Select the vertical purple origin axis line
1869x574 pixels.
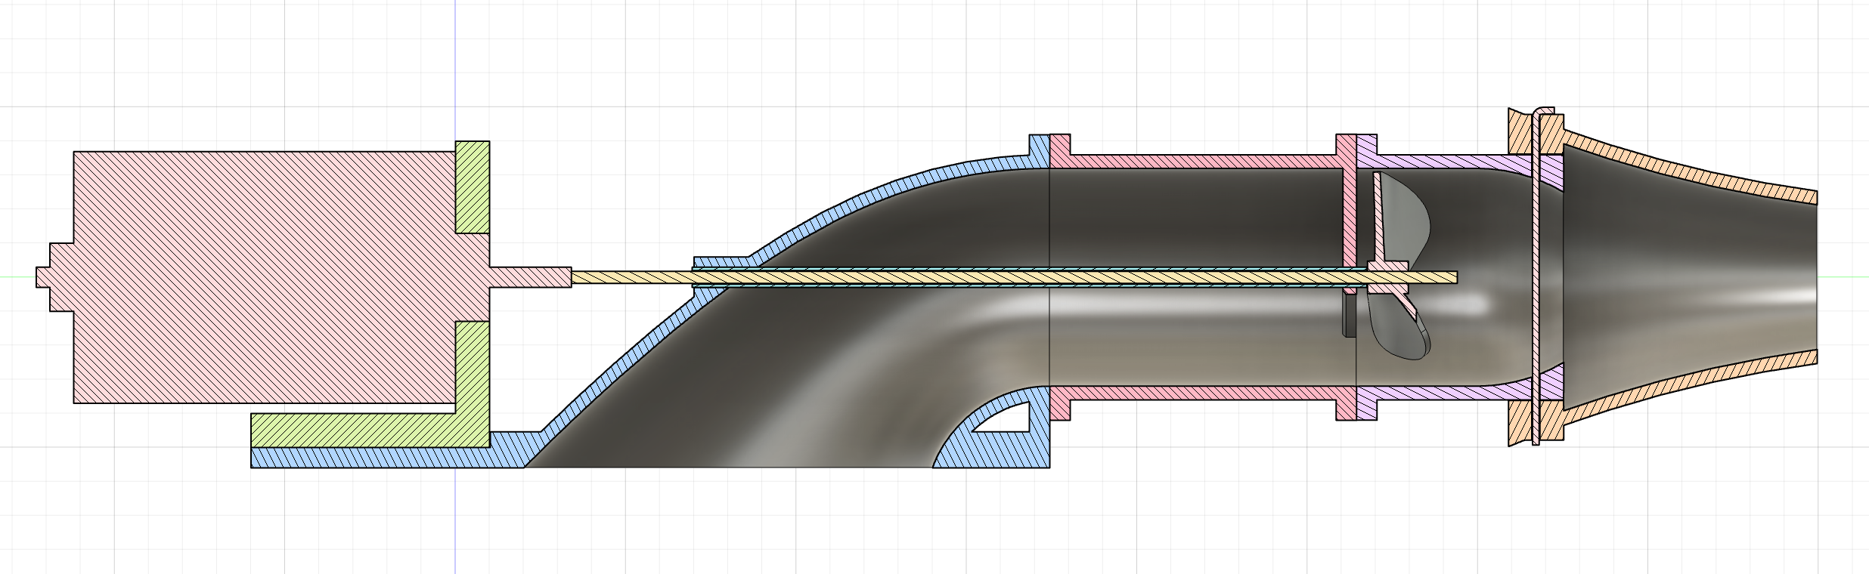pyautogui.click(x=455, y=76)
